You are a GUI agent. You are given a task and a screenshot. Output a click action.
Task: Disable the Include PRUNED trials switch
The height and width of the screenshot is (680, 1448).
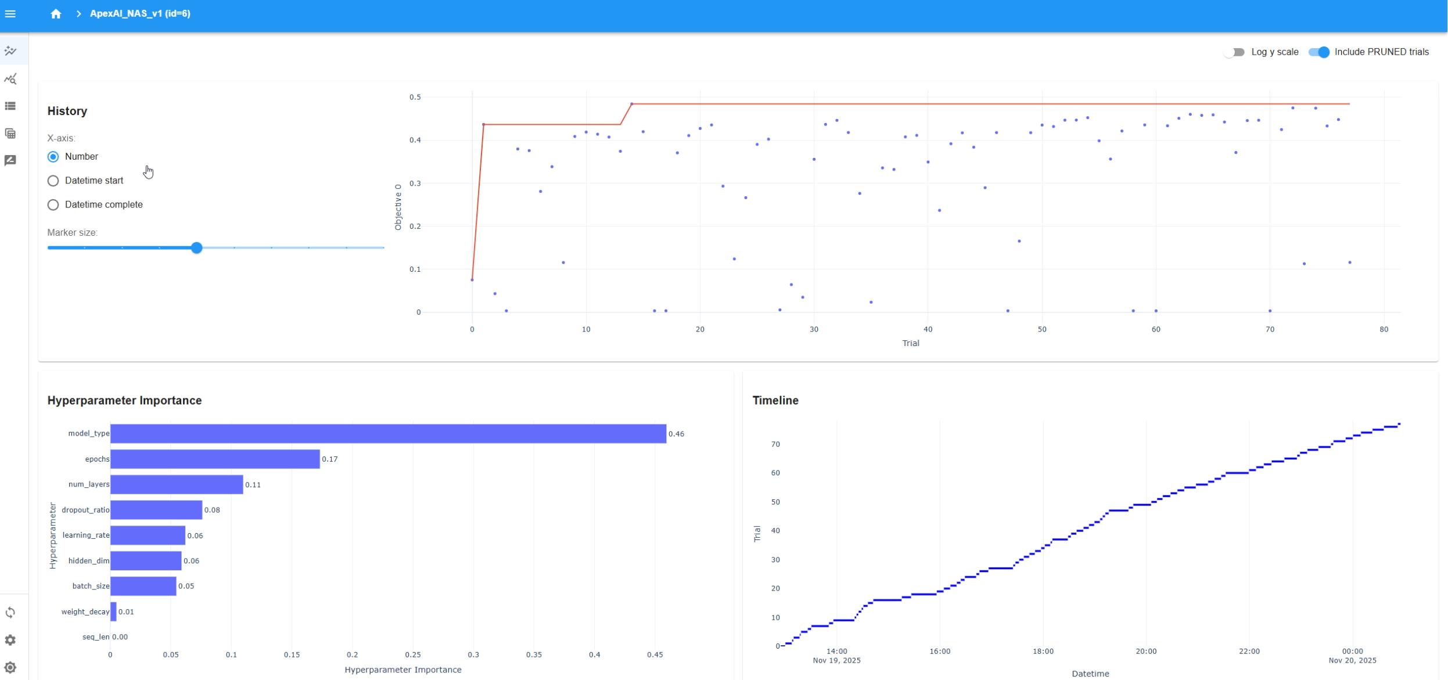click(x=1318, y=52)
